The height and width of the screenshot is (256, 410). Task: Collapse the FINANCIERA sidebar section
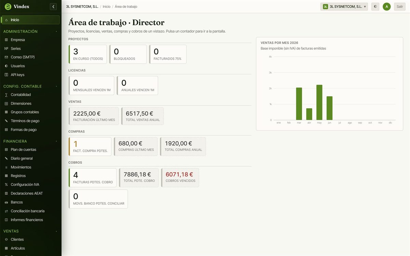click(x=56, y=141)
